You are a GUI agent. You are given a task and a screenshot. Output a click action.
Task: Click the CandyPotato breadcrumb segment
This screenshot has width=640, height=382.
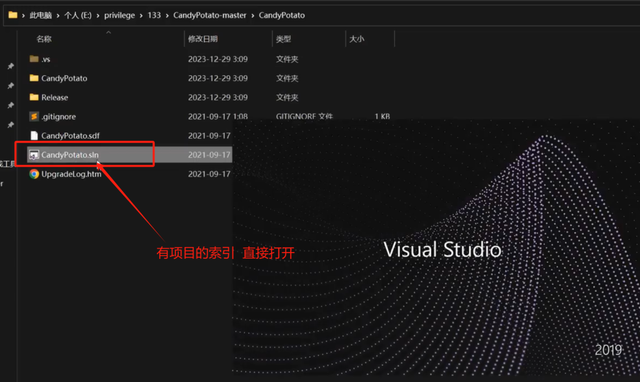point(282,16)
